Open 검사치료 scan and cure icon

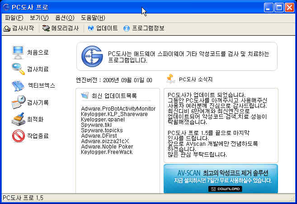[x=18, y=69]
